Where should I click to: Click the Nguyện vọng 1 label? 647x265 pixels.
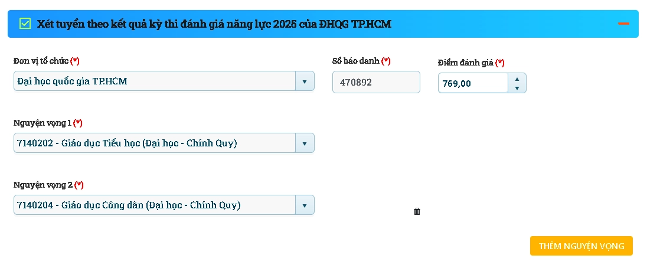coord(43,123)
